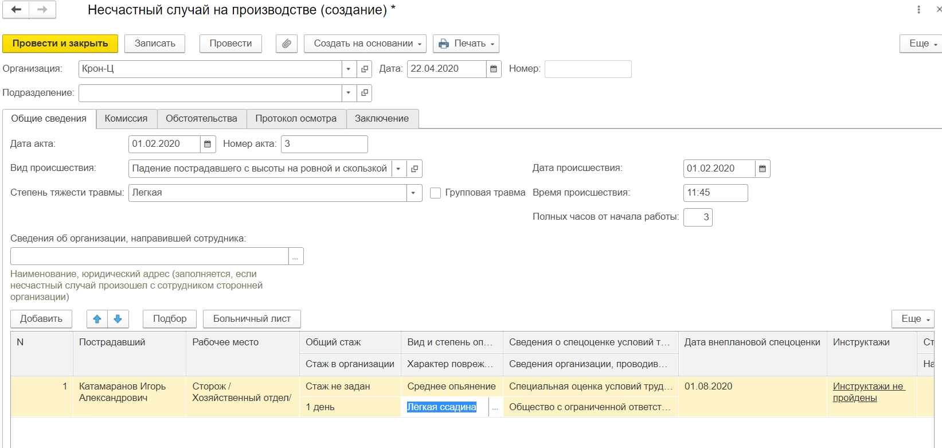Image resolution: width=942 pixels, height=448 pixels.
Task: Open the Создать на основании menu
Action: pyautogui.click(x=365, y=44)
